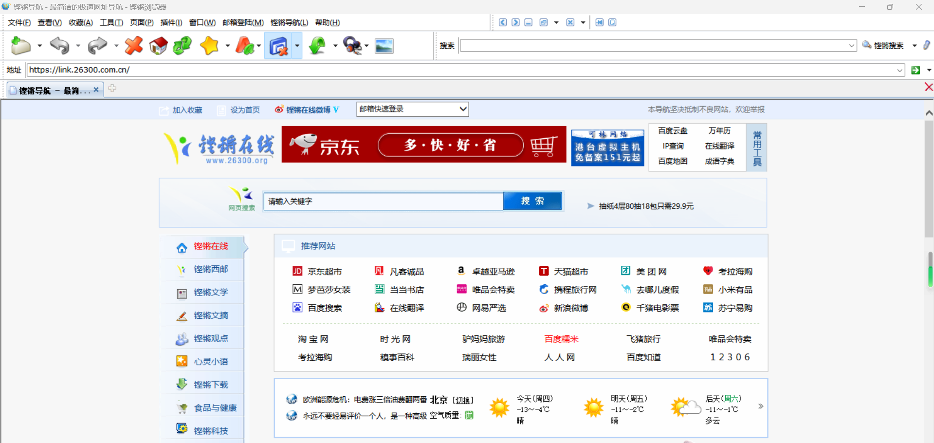The height and width of the screenshot is (443, 934).
Task: Click the 百度糯米 red link
Action: pyautogui.click(x=561, y=339)
